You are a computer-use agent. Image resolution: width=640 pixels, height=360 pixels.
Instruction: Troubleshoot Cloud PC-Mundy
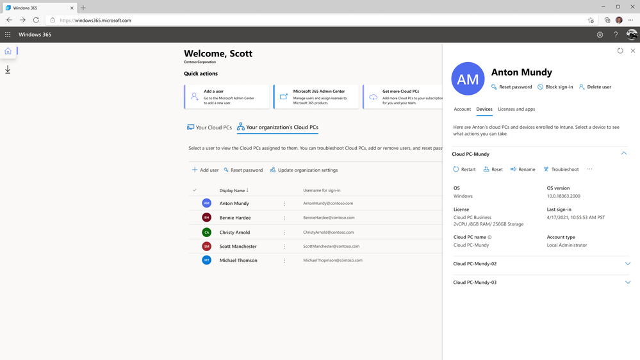click(561, 169)
